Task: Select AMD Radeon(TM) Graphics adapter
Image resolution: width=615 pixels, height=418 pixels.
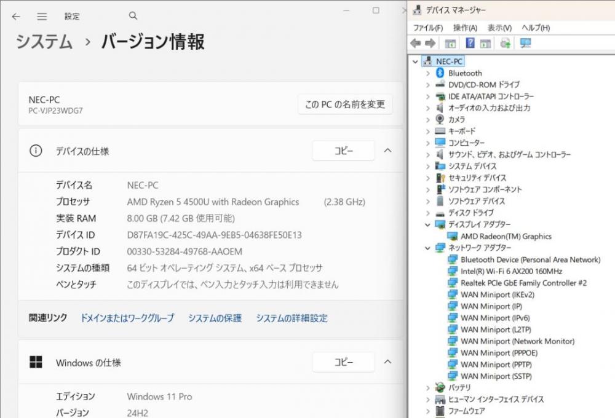Action: 506,236
